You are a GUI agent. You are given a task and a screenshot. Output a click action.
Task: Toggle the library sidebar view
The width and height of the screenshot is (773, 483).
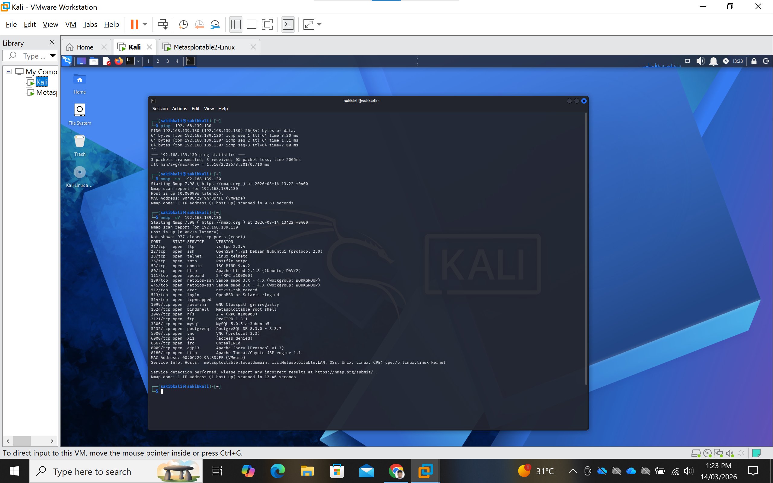[x=236, y=24]
